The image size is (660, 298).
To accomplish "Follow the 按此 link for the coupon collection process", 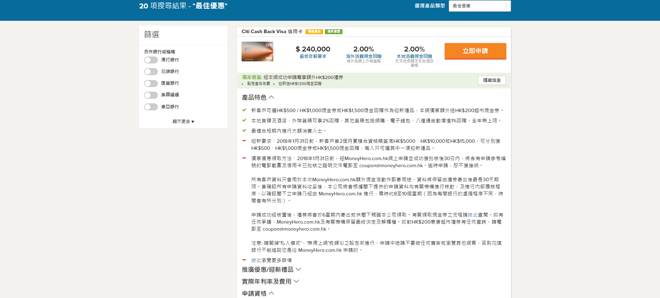I will pyautogui.click(x=473, y=215).
